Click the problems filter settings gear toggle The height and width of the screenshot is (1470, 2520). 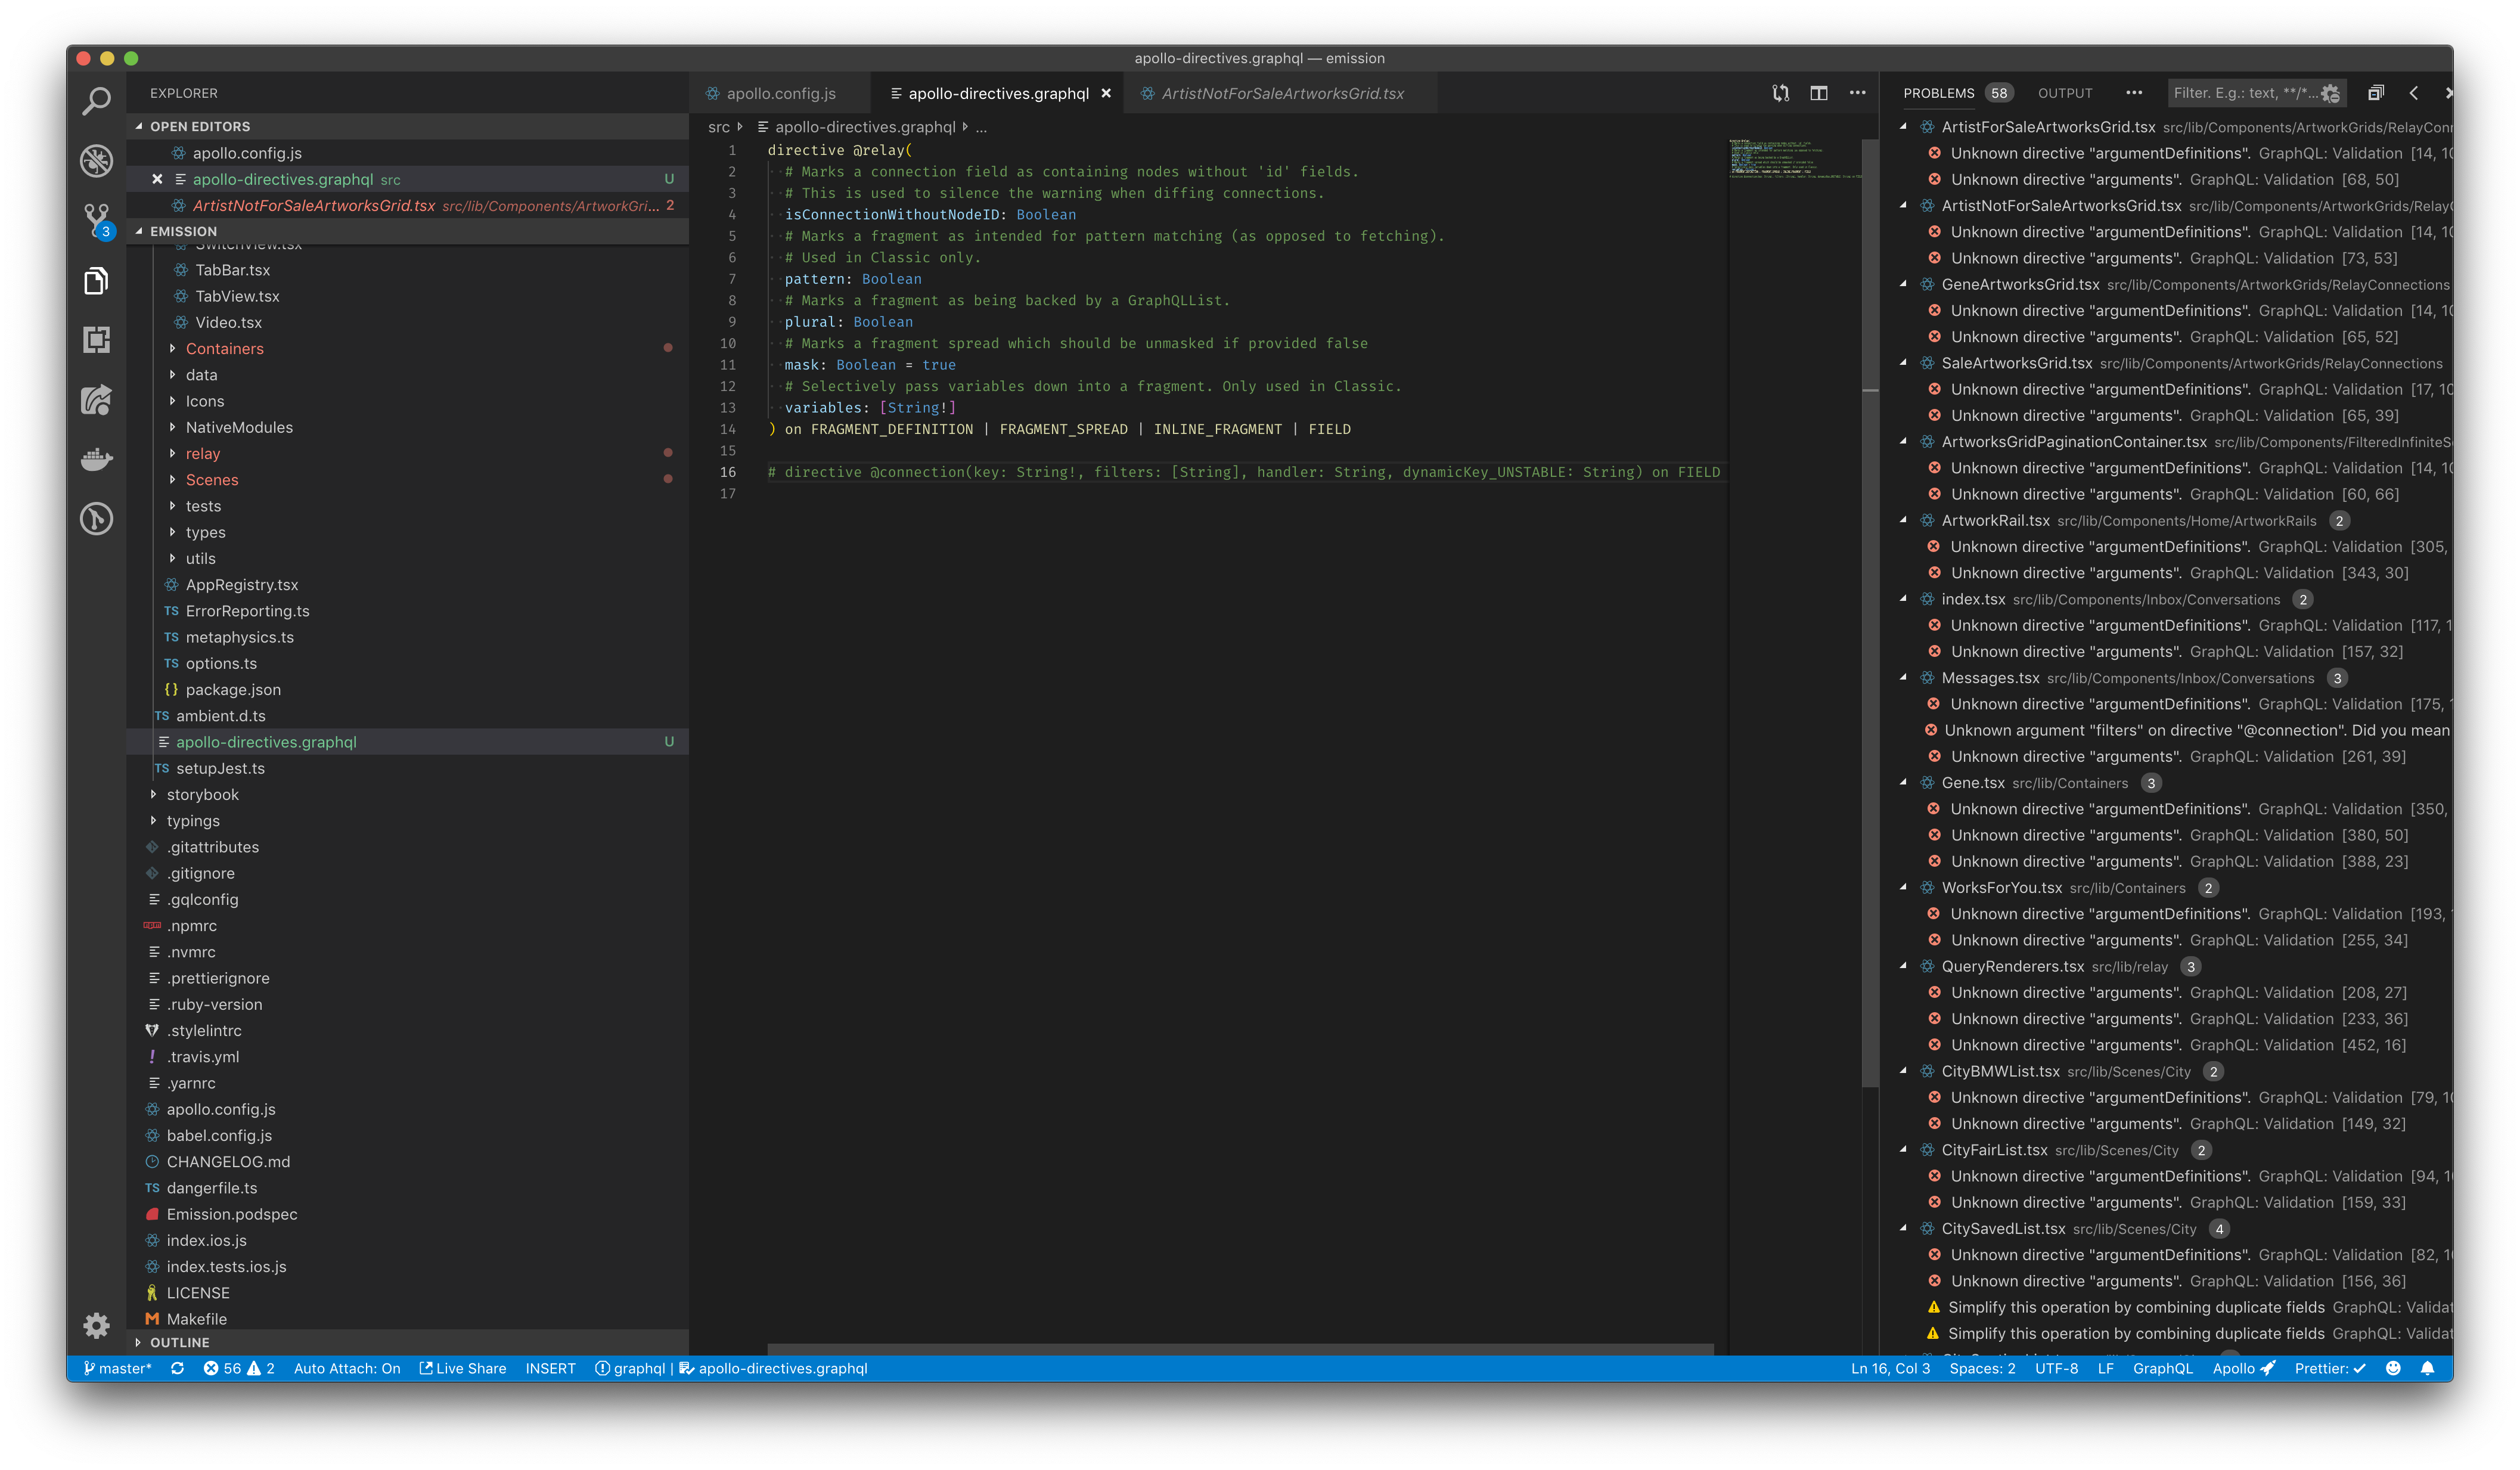2330,93
